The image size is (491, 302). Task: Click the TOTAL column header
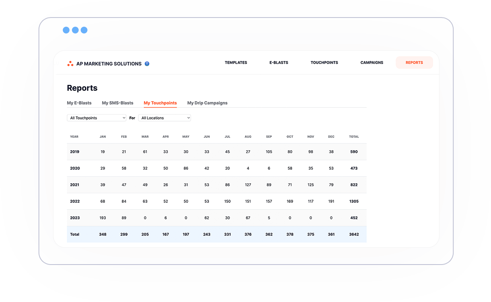(x=354, y=137)
